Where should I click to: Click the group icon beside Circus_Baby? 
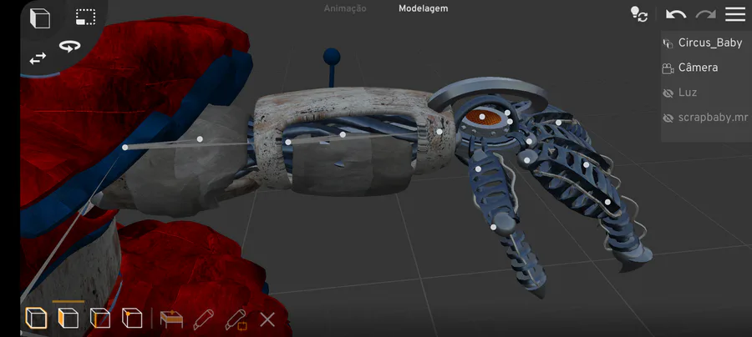click(x=668, y=43)
